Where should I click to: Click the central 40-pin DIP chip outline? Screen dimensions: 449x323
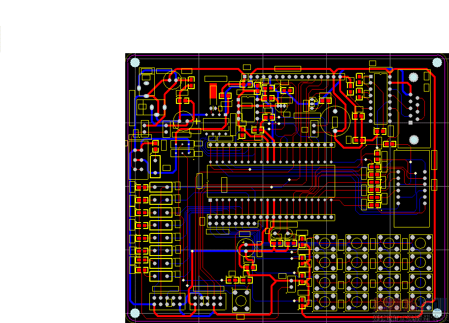pyautogui.click(x=271, y=181)
